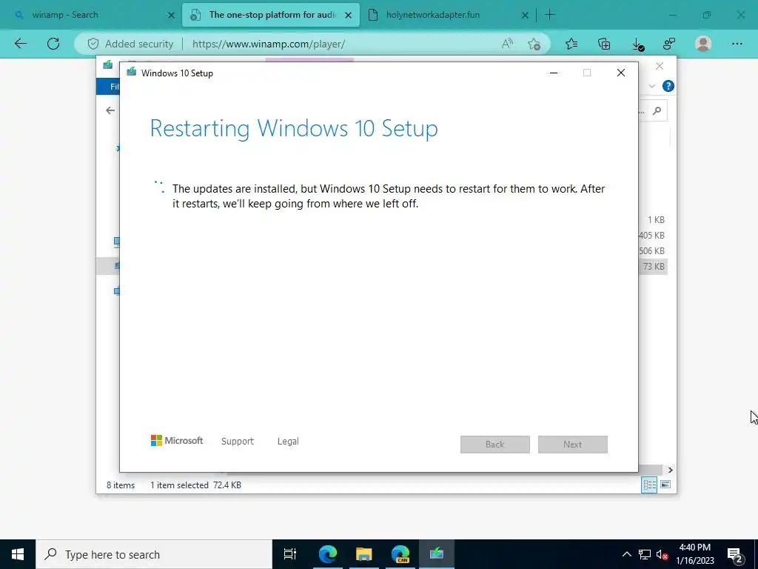Select the one-stop platform Winamp tab
Screen dimensions: 758x569
coord(272,15)
